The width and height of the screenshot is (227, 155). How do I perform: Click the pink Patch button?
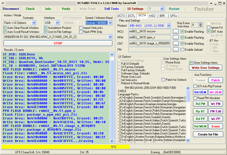click(216, 80)
